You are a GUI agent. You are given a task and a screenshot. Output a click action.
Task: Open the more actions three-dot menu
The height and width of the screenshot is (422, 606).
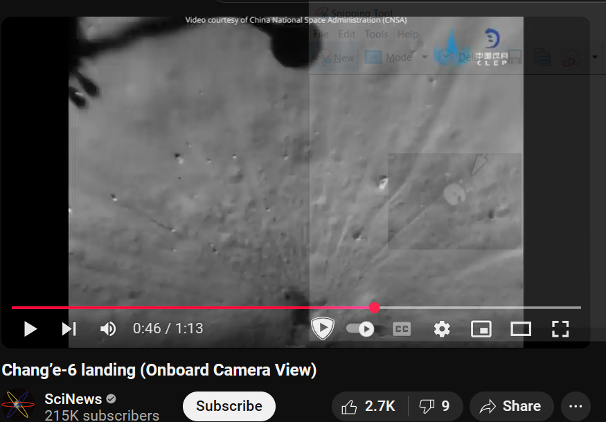[576, 406]
